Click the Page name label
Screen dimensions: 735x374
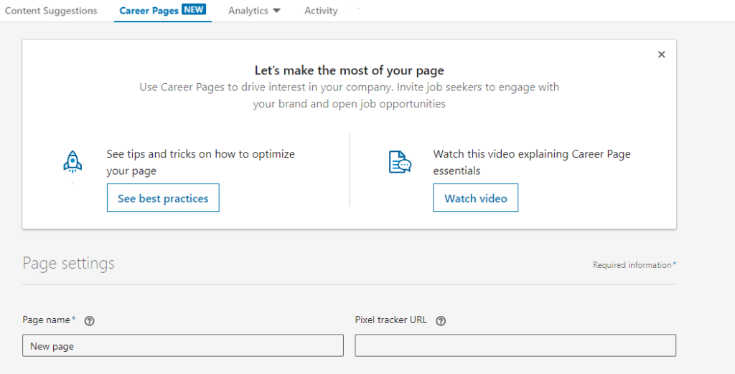pos(49,320)
